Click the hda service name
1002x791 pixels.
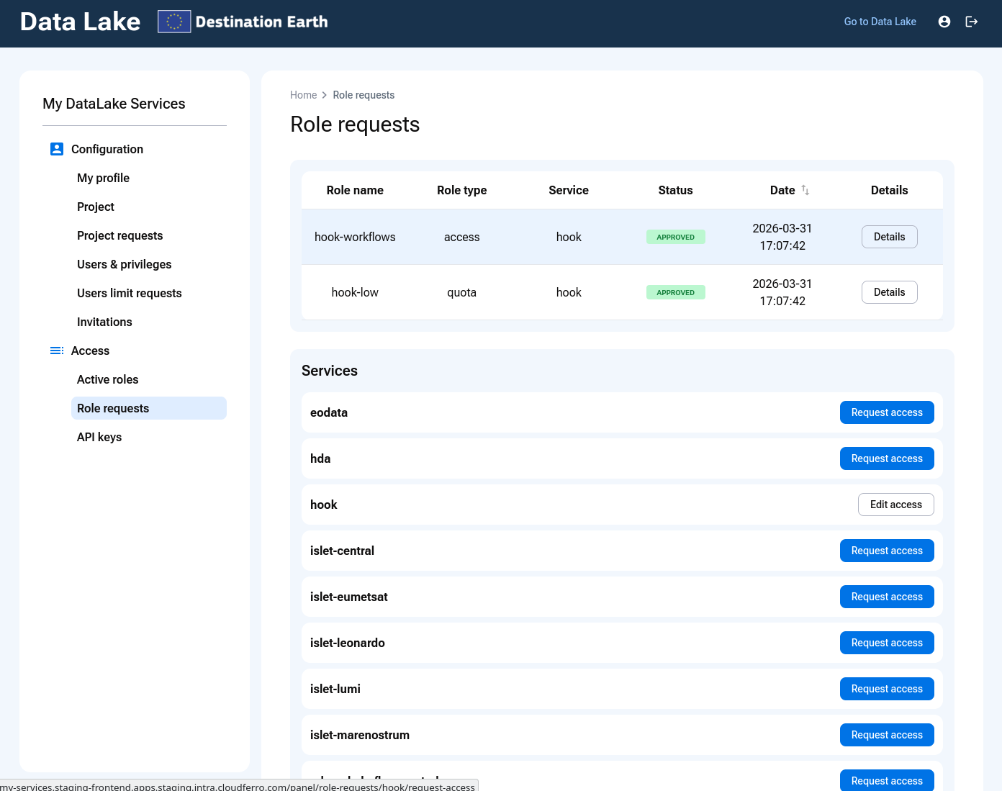pos(320,458)
